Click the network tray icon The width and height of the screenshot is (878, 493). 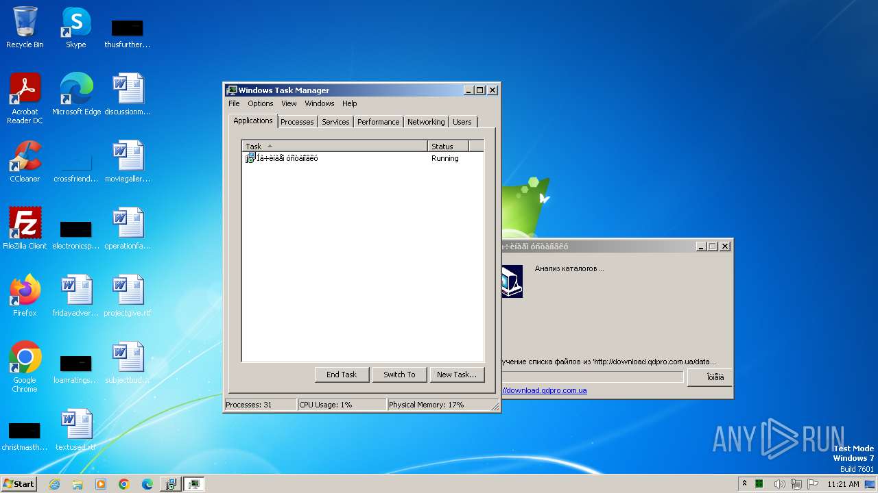click(x=796, y=484)
